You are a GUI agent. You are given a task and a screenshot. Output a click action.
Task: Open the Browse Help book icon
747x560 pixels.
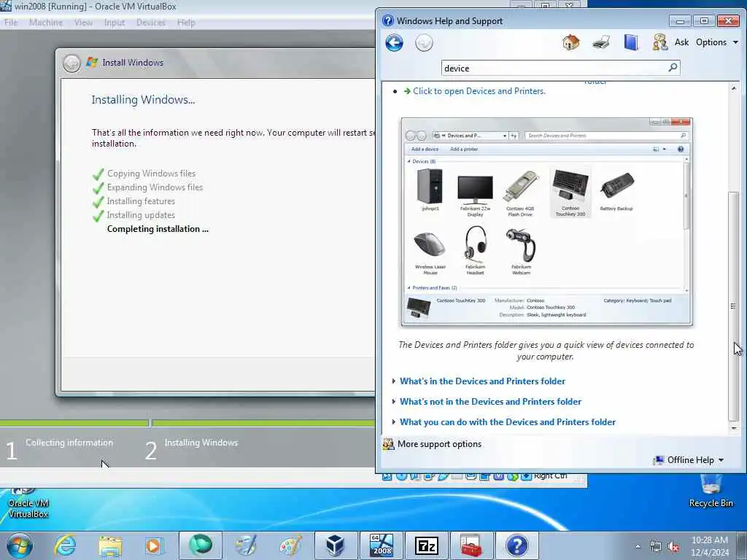tap(631, 42)
